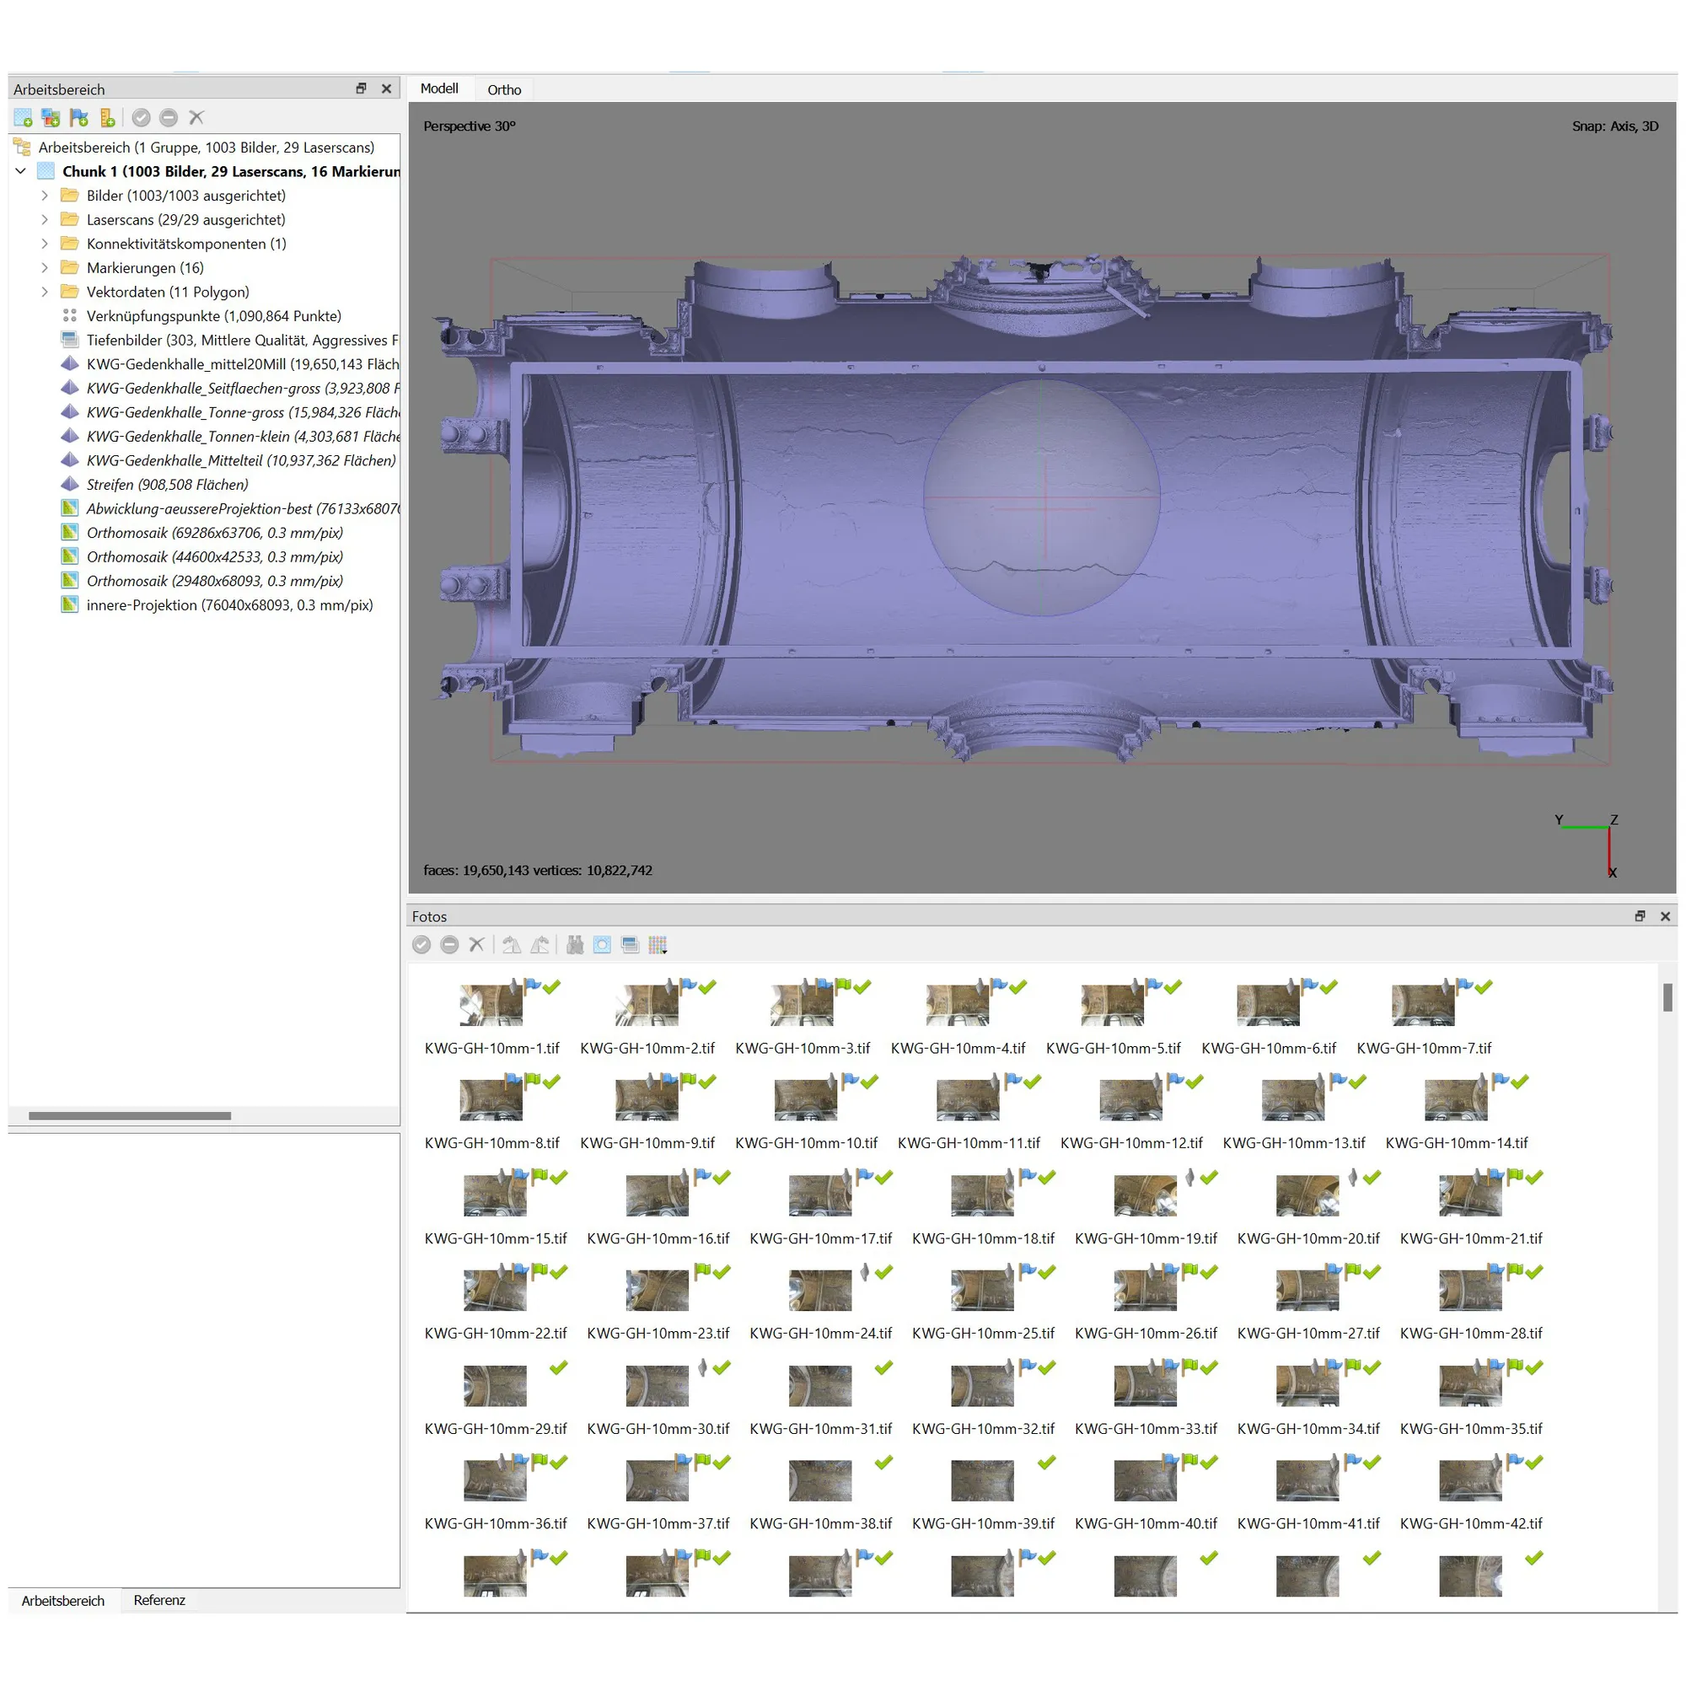1686x1686 pixels.
Task: Click the XYZ axis gizmo in model view
Action: click(x=1587, y=845)
